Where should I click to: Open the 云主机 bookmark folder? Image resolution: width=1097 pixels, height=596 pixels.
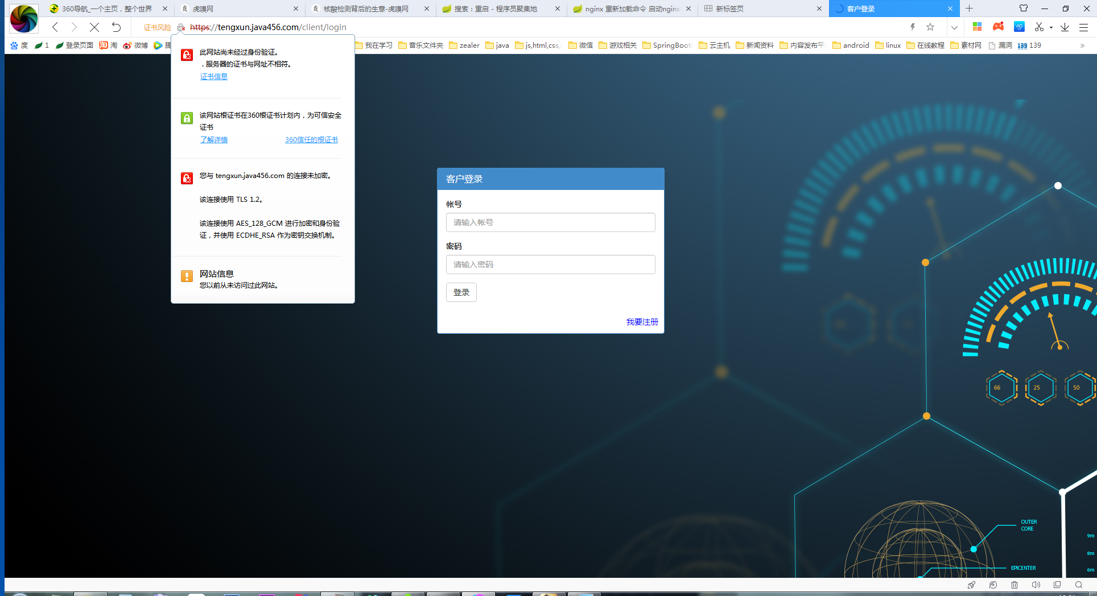click(714, 45)
